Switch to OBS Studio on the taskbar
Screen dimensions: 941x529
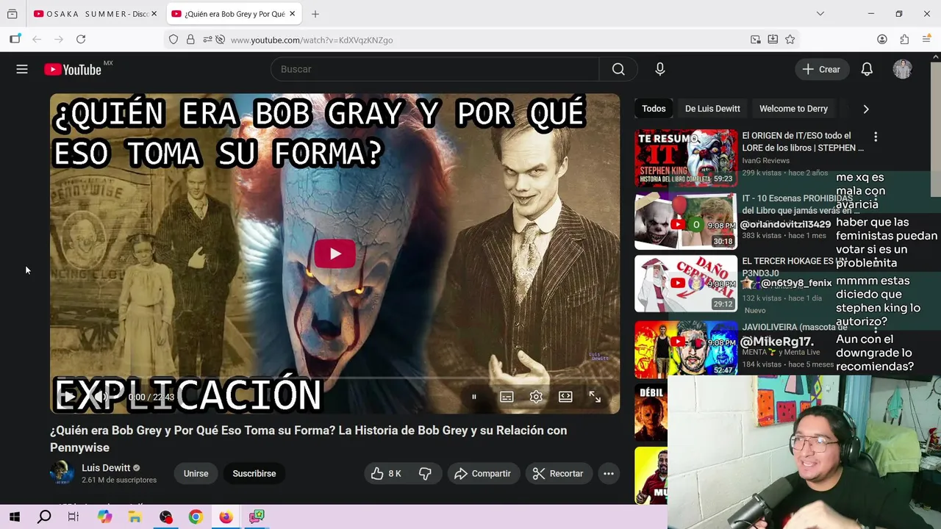[165, 517]
